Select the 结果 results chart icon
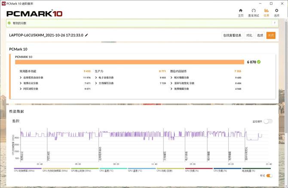 coord(266,12)
